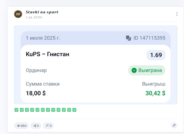Click the KuPS – Гнистан match title
The width and height of the screenshot is (184, 134).
pyautogui.click(x=47, y=54)
